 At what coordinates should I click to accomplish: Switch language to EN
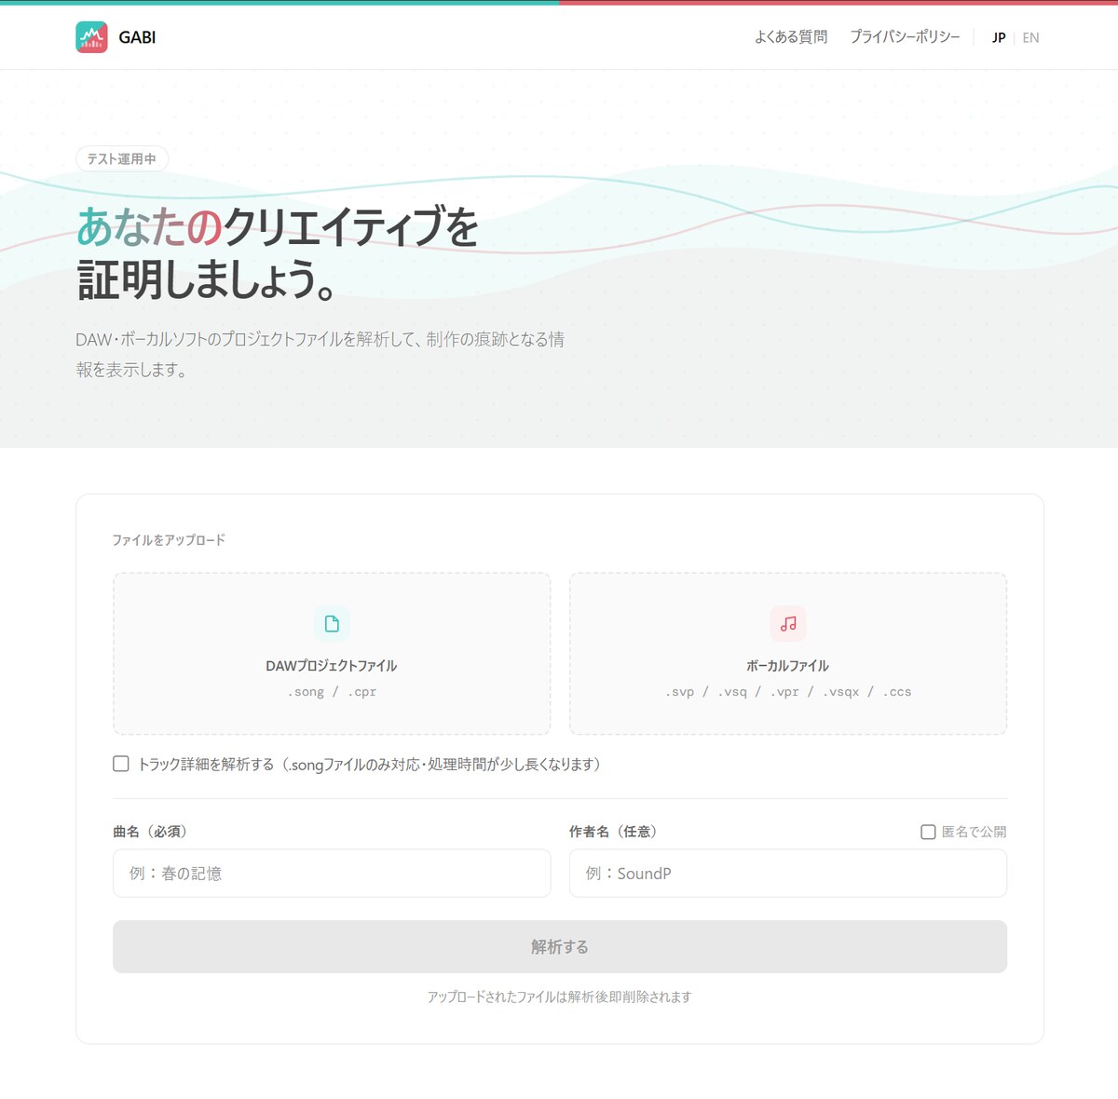click(1030, 38)
